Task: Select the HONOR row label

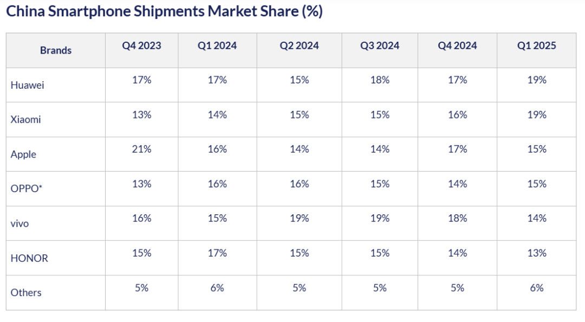Action: pyautogui.click(x=29, y=258)
